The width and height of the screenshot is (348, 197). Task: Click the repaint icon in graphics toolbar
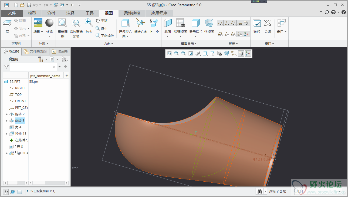191,54
